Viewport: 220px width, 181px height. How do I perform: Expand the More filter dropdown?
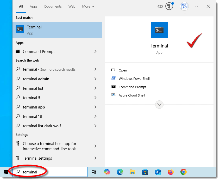click(x=88, y=7)
